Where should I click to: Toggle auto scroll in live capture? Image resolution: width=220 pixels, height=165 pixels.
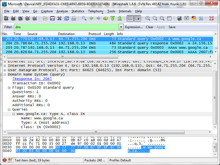(137, 18)
